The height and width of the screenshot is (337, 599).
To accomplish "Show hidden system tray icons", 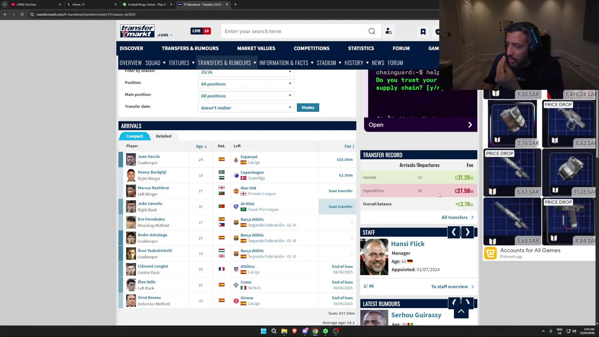I will point(543,331).
